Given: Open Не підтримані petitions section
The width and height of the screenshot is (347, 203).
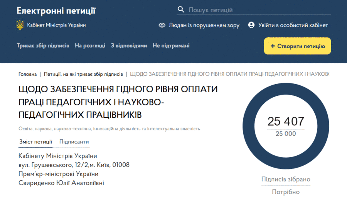Looking at the screenshot, I should click(x=171, y=46).
